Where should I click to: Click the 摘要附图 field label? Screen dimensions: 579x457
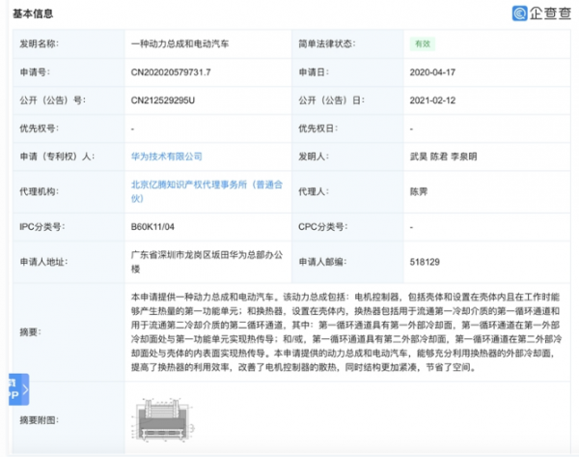40,420
